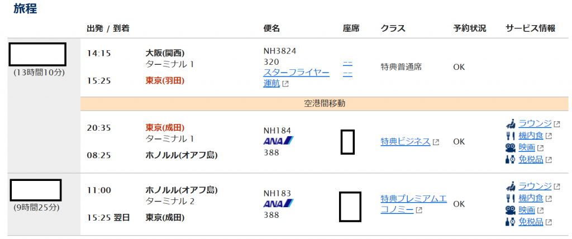Click the movie camera icon for NH183
572x239 pixels.
click(511, 211)
